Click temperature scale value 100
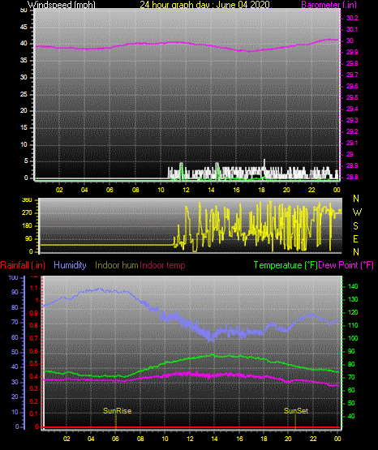This screenshot has height=450, width=378. (x=353, y=338)
